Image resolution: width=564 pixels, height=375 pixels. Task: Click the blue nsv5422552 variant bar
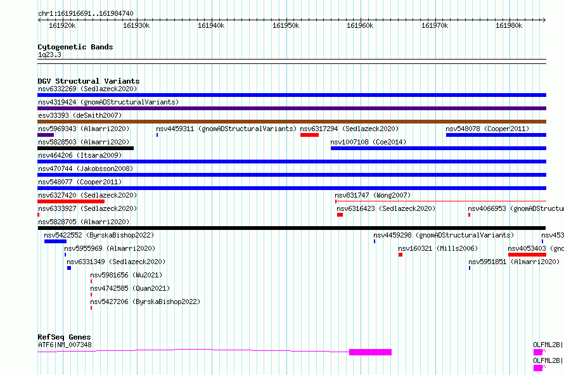(x=55, y=241)
